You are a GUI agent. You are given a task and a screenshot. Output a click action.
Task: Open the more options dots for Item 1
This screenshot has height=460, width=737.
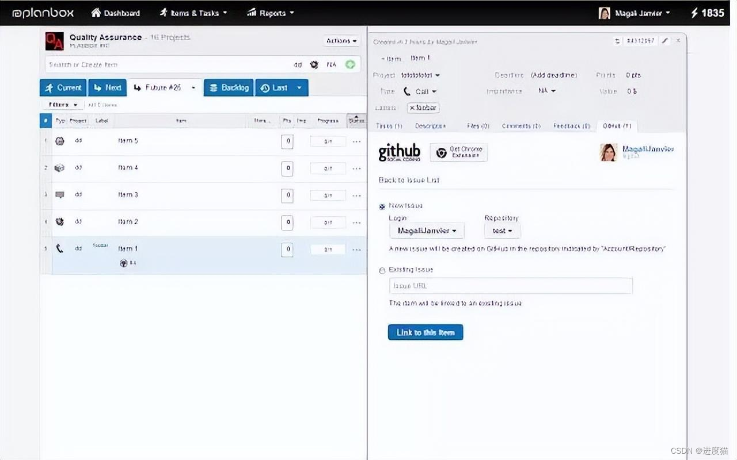click(357, 250)
